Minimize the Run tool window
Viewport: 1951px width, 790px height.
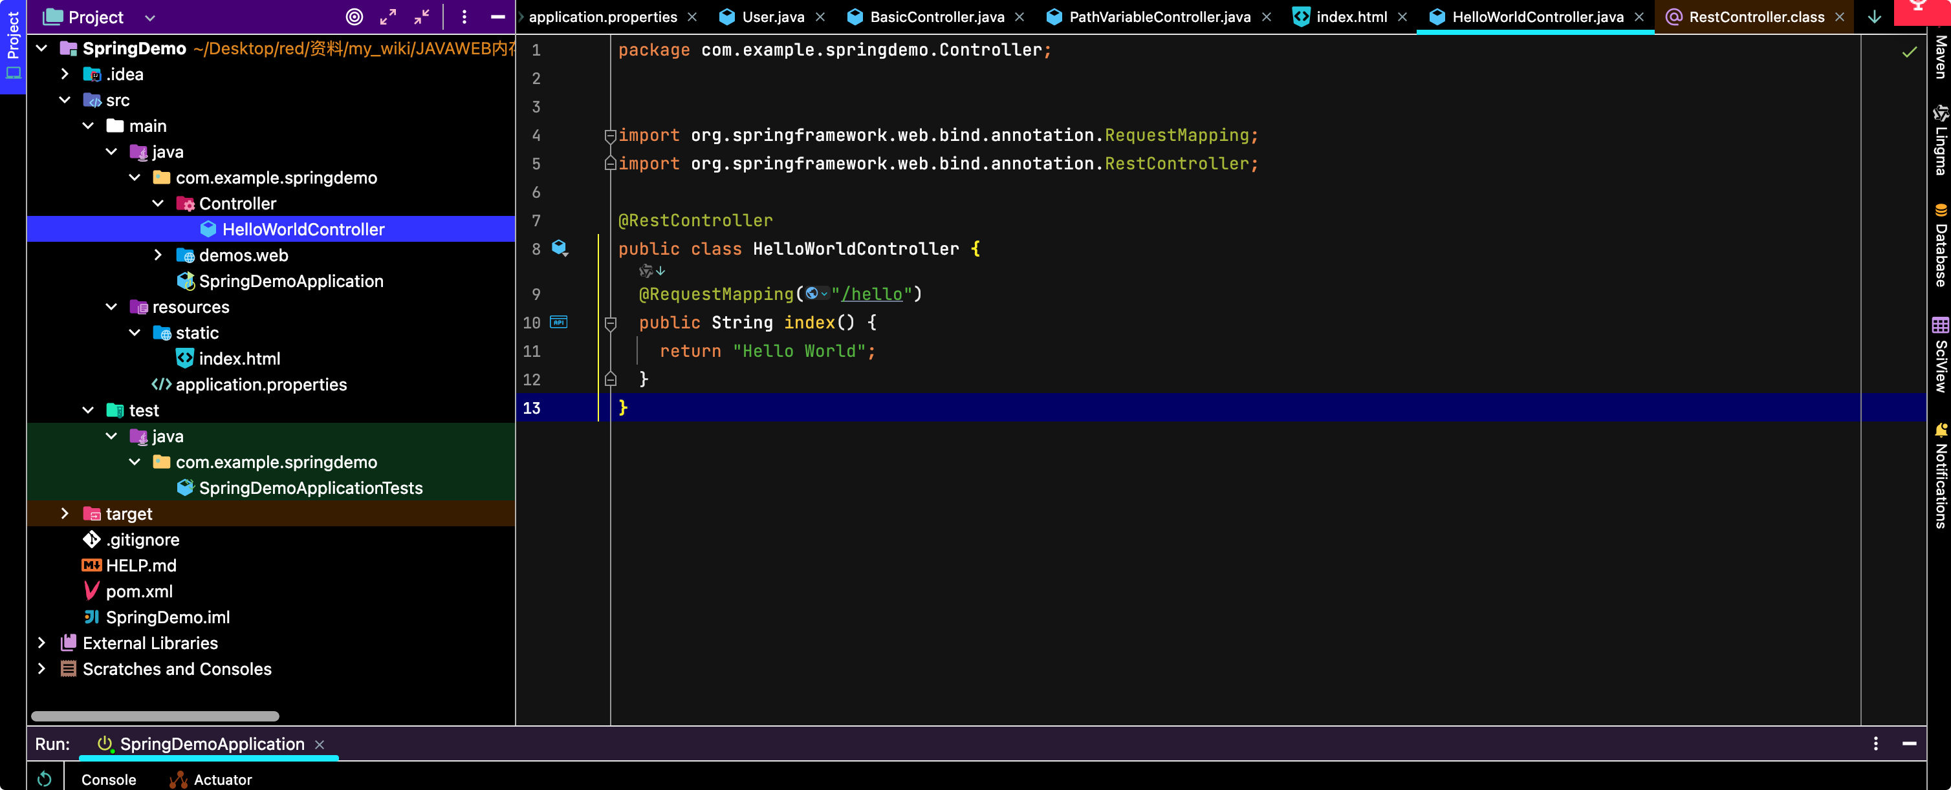(x=1908, y=743)
